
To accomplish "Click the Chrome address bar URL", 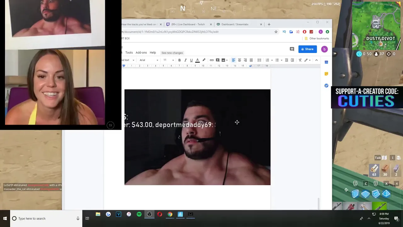I will coord(170,32).
